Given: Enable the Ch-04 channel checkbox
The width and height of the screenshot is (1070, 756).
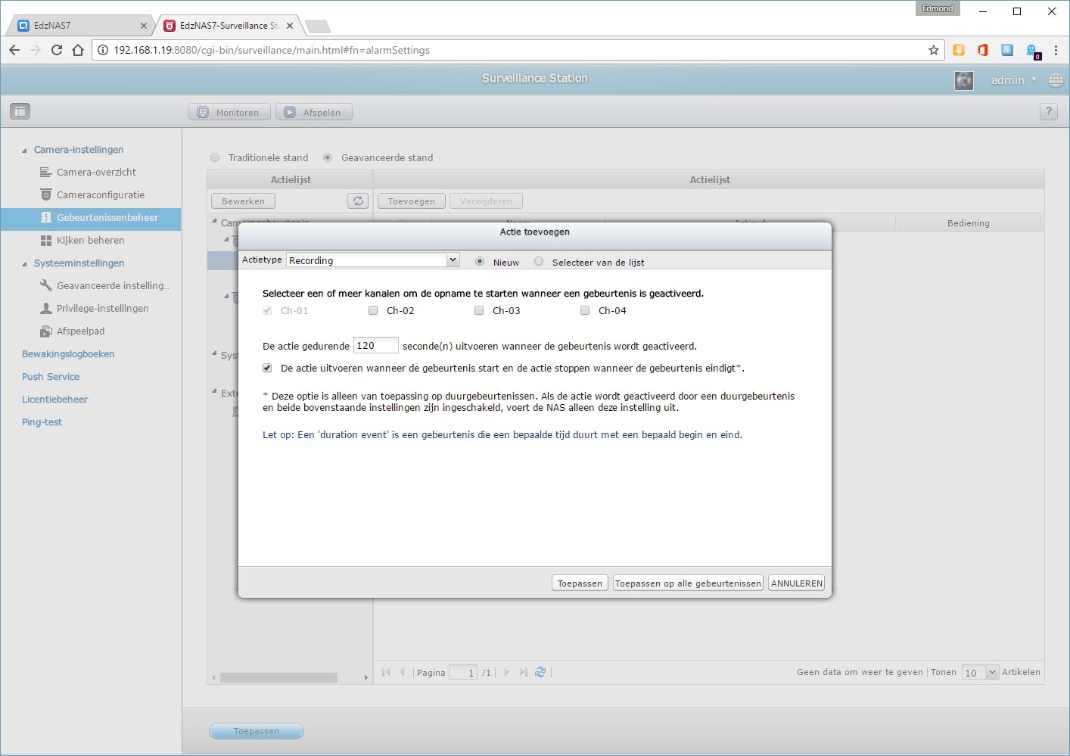Looking at the screenshot, I should point(585,310).
